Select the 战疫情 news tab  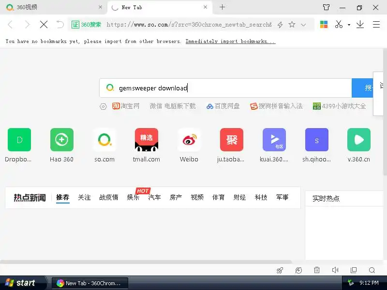108,197
